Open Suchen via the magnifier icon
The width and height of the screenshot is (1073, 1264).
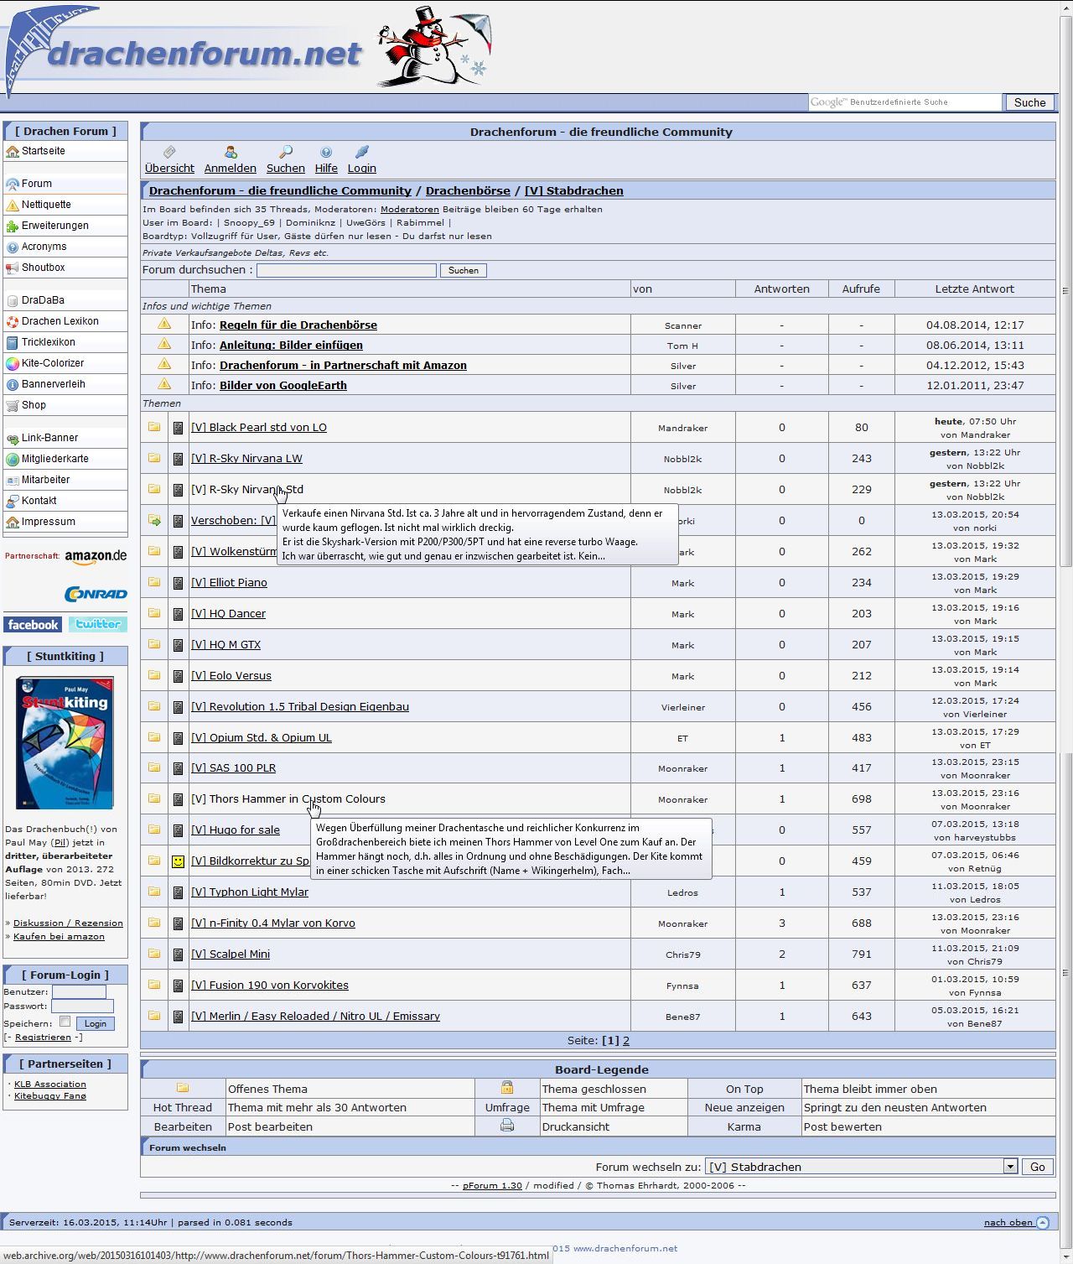point(286,152)
